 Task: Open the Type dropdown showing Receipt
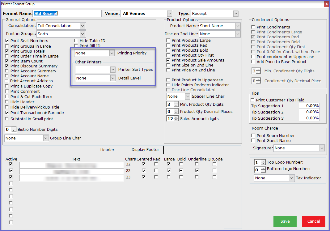click(x=215, y=14)
